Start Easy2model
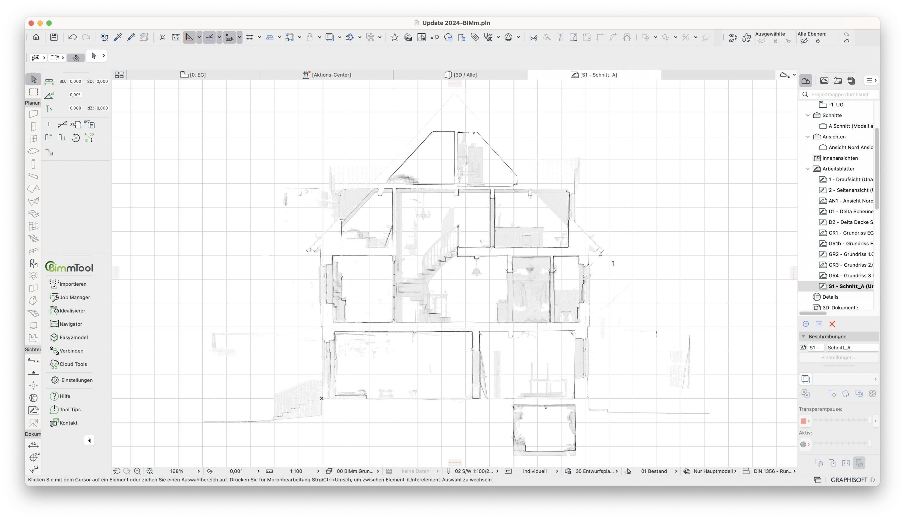The image size is (905, 519). tap(69, 337)
